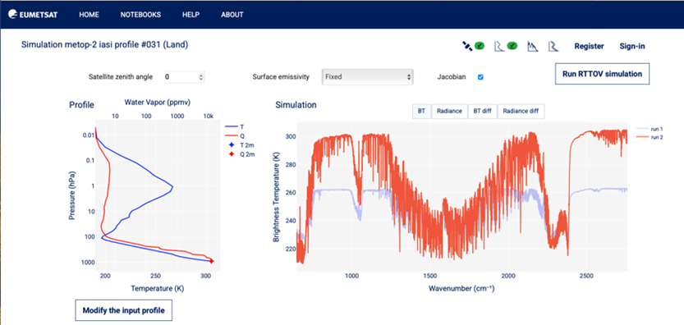This screenshot has width=684, height=325.
Task: Click the Sign-in link
Action: click(632, 46)
